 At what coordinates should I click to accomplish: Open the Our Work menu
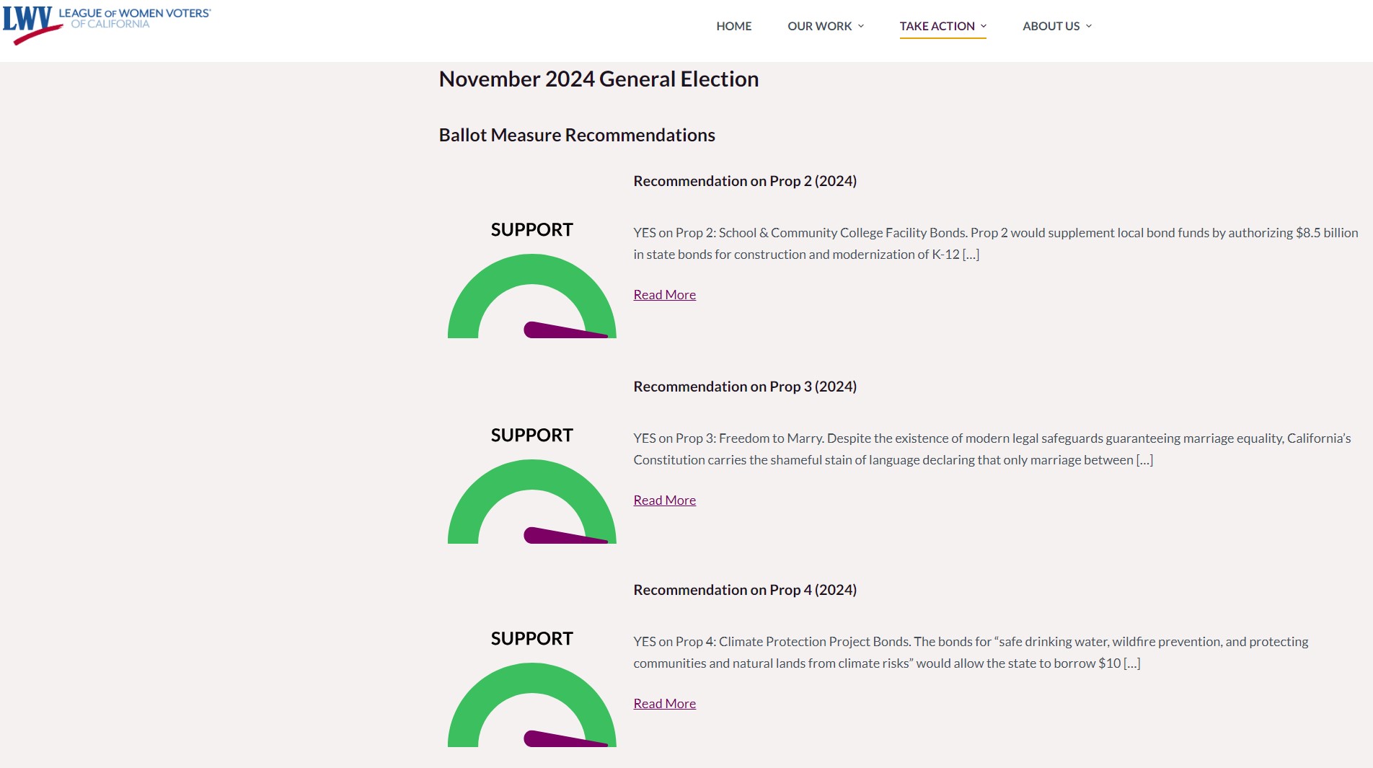click(819, 26)
